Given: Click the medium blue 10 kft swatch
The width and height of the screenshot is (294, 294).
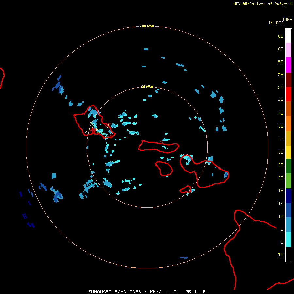Looking at the screenshot, I should (288, 210).
